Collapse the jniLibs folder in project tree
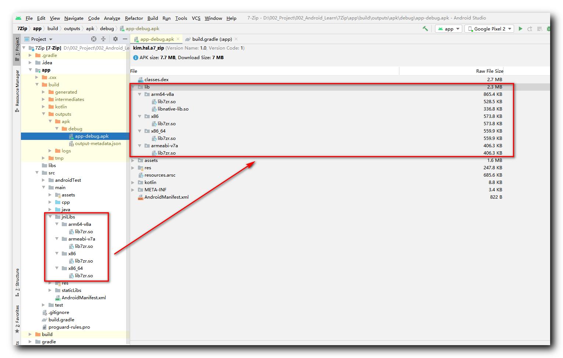563x358 pixels. click(50, 217)
